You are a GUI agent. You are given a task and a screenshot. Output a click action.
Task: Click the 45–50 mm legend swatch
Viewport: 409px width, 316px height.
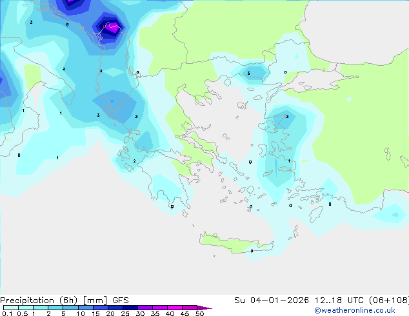pos(190,308)
